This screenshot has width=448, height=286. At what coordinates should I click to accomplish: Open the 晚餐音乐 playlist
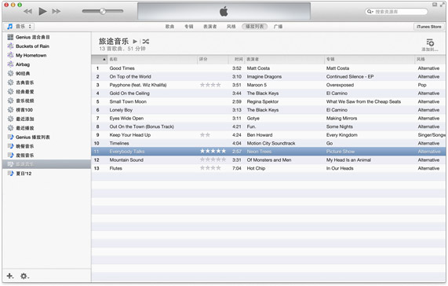(x=46, y=146)
